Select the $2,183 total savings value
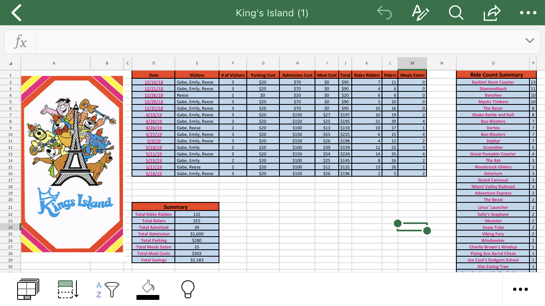 [197, 260]
